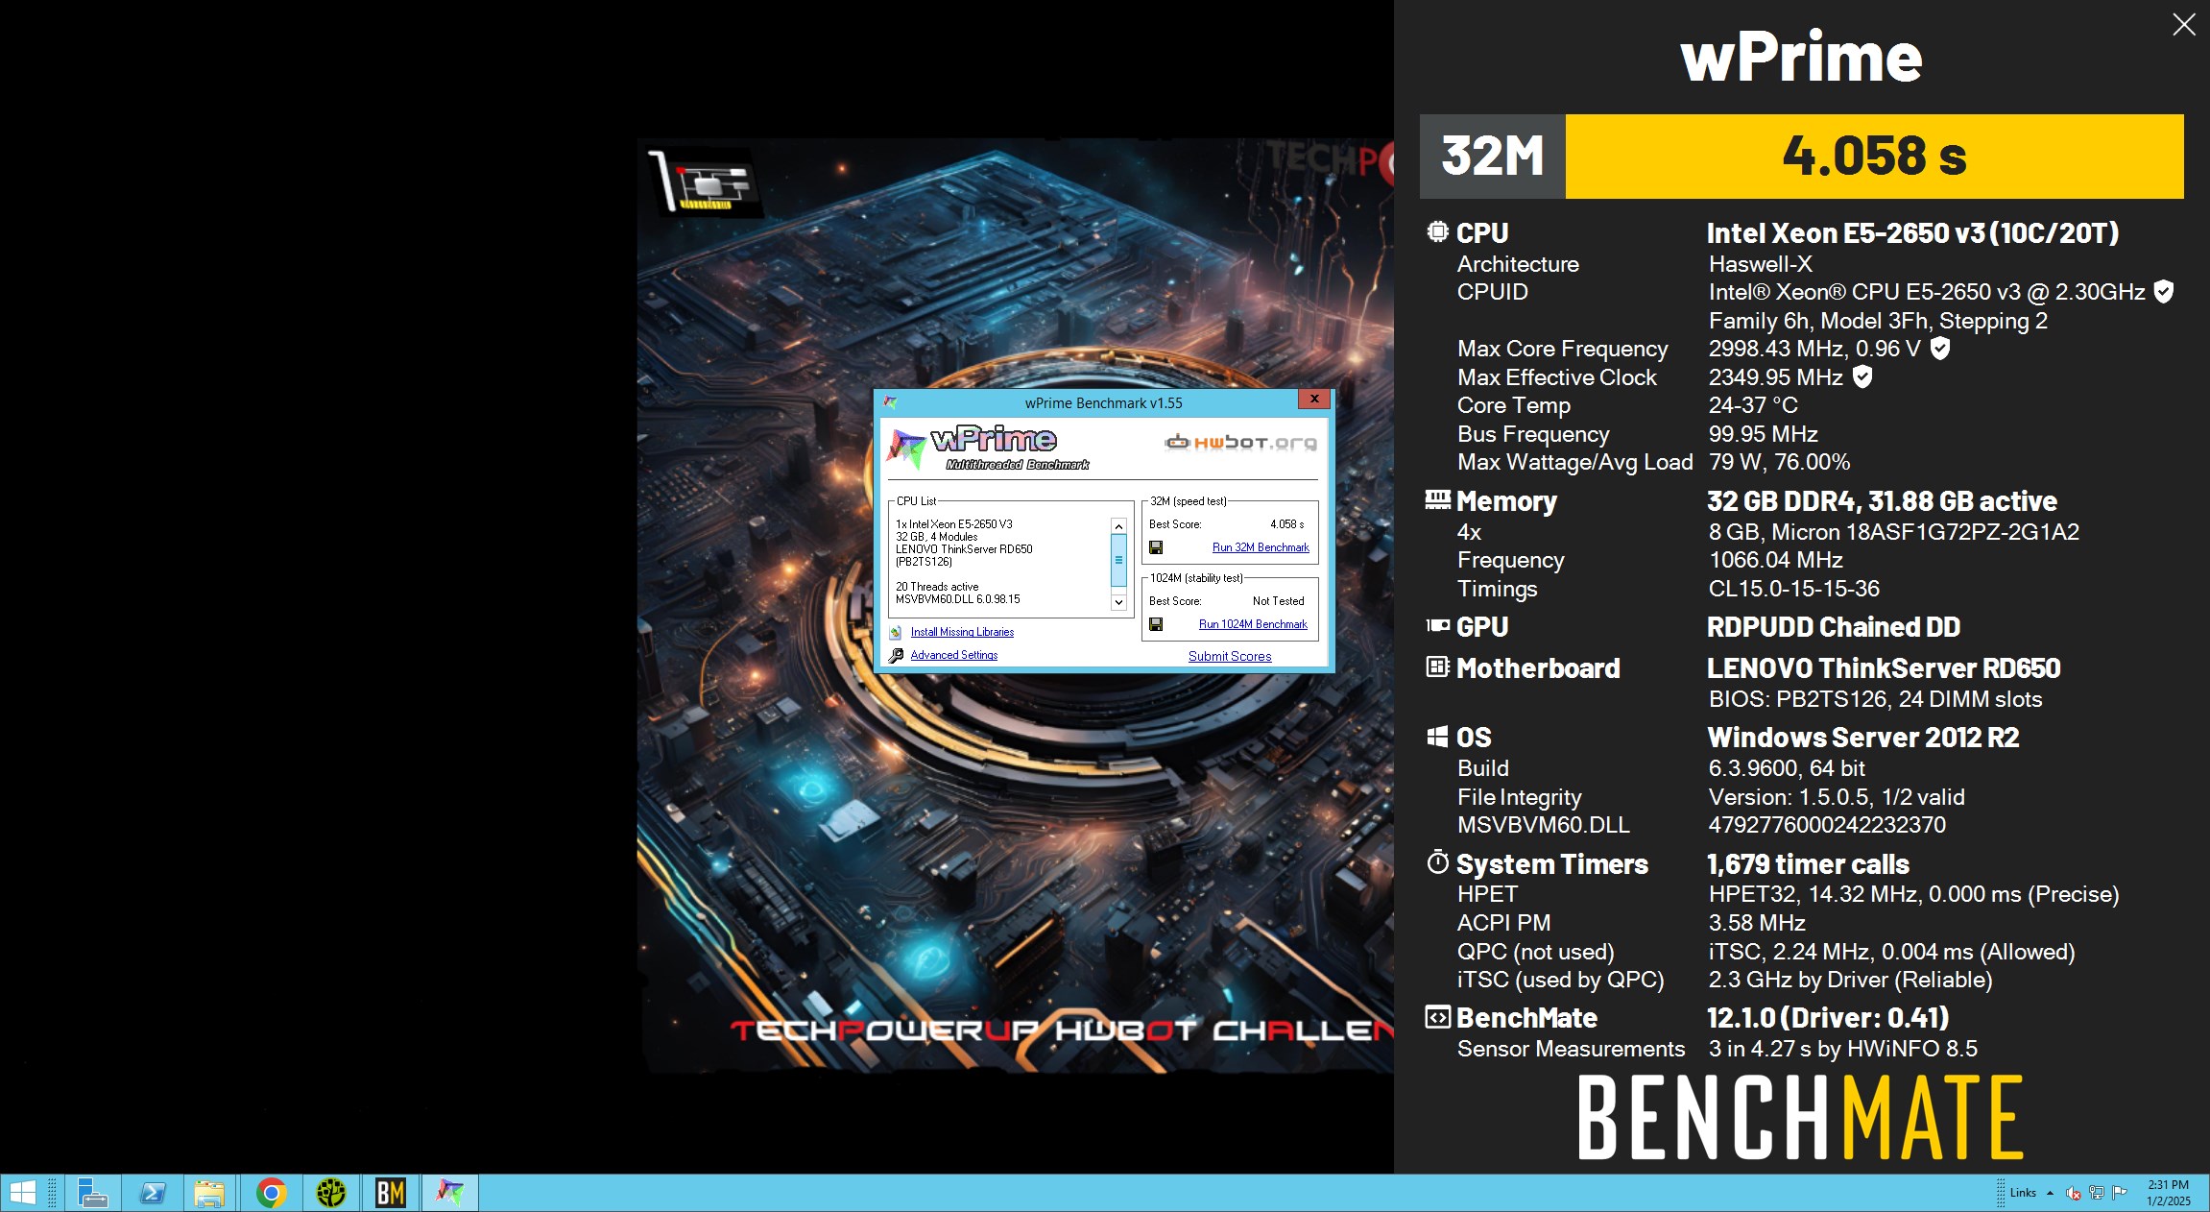Click "RDPUDD Chained DD" GPU value
The width and height of the screenshot is (2210, 1212).
pos(1834,627)
